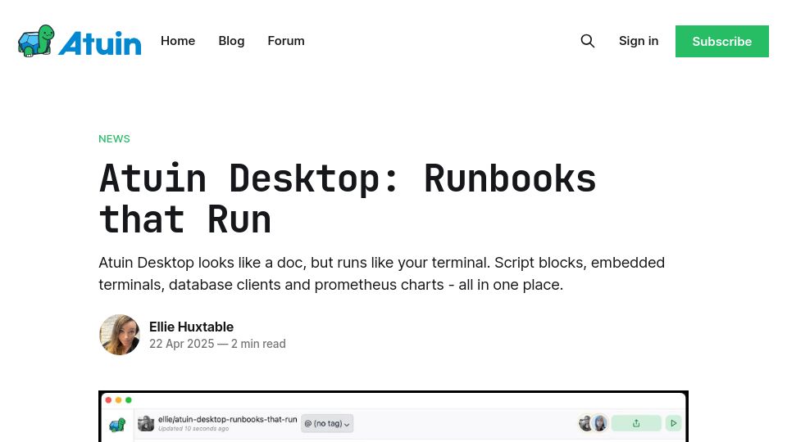Click the article title heading
The image size is (787, 442).
(348, 198)
